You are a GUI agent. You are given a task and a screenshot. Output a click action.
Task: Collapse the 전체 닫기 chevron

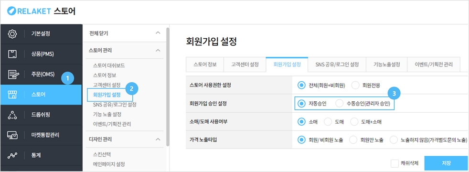(x=158, y=33)
